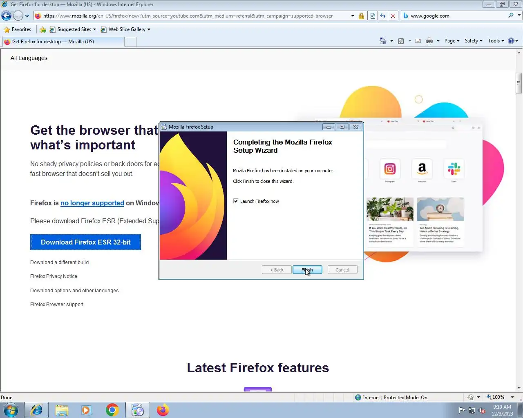Click the Firefox installer taskbar icon
Screen dimensions: 523x418
137,410
